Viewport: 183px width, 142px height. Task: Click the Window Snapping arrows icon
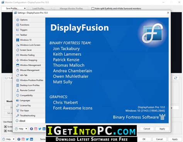point(18,60)
